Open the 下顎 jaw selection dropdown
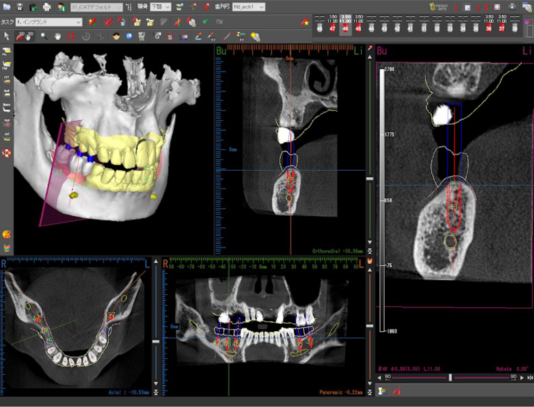This screenshot has height=407, width=534. point(161,7)
